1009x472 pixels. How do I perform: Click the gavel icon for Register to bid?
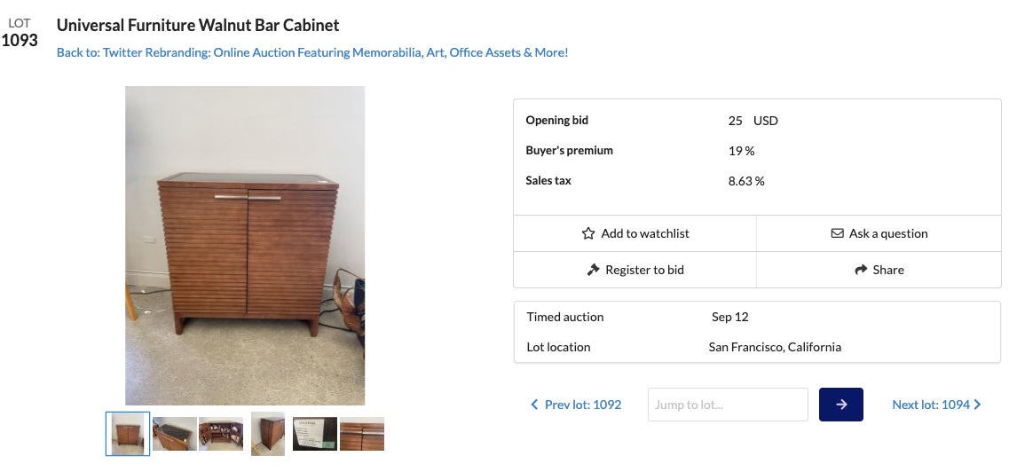point(594,270)
